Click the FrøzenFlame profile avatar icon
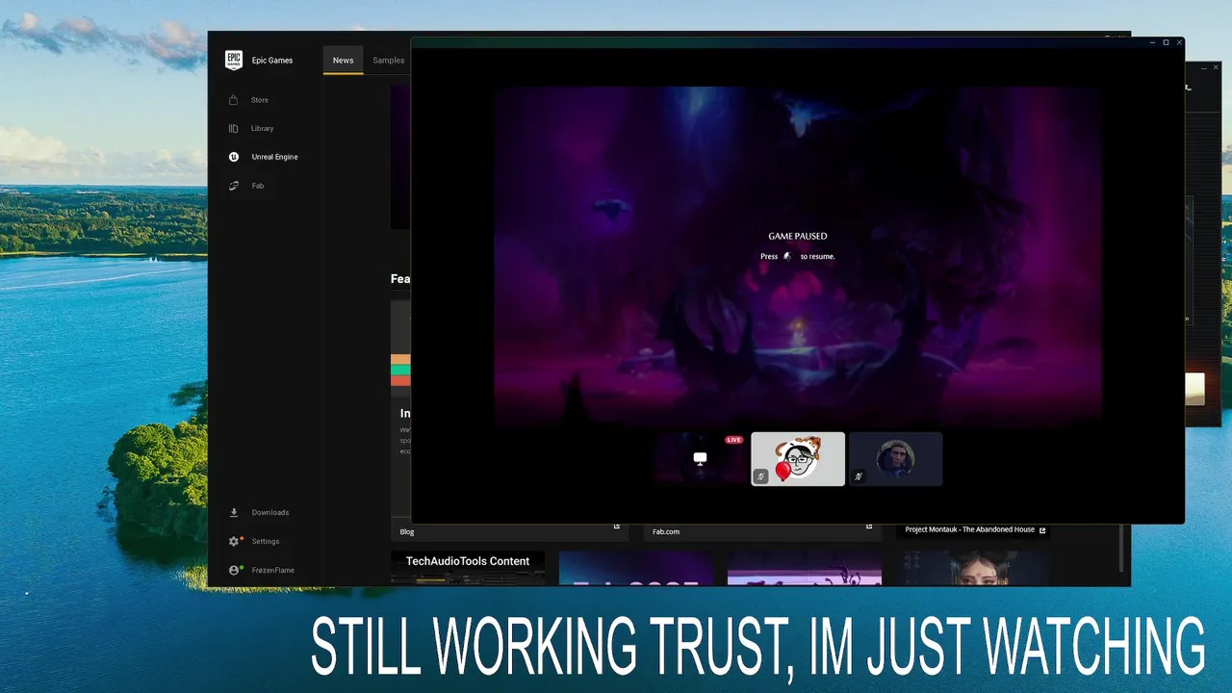 pyautogui.click(x=234, y=570)
